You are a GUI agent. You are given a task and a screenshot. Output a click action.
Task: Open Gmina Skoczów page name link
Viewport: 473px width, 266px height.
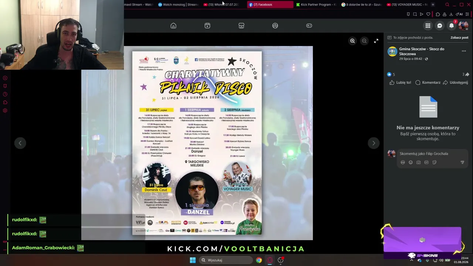click(x=422, y=51)
